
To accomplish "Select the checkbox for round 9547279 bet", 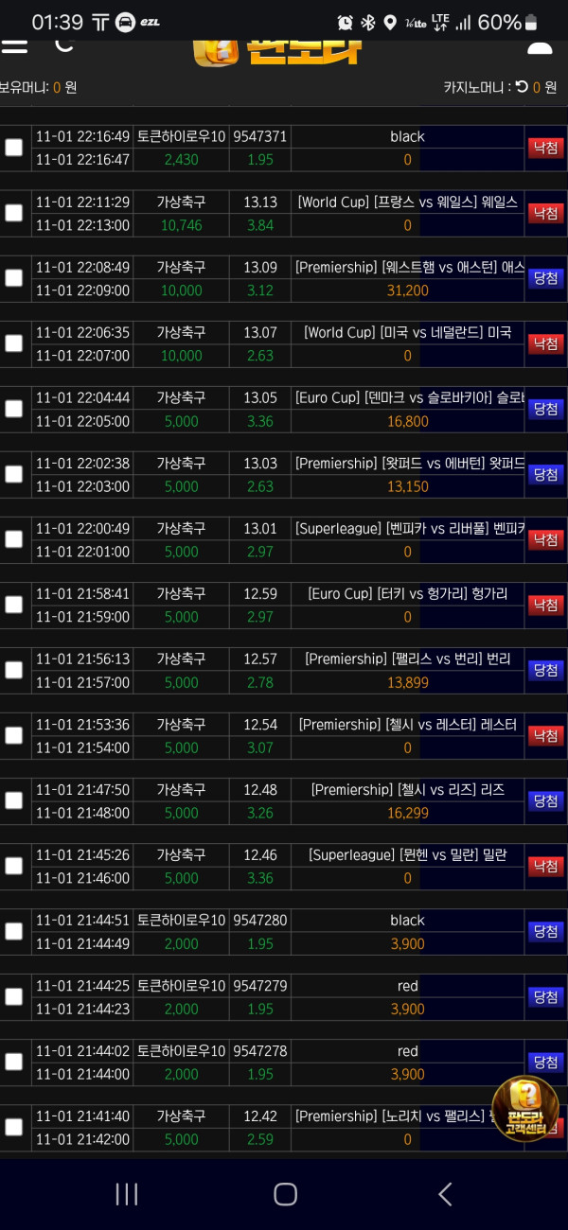I will pyautogui.click(x=14, y=996).
